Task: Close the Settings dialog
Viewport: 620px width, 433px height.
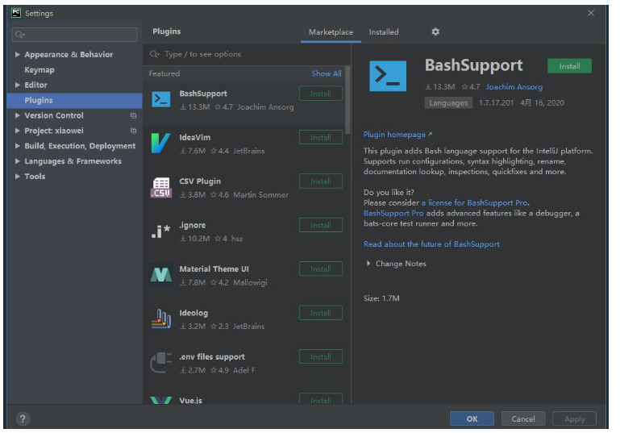Action: point(591,13)
